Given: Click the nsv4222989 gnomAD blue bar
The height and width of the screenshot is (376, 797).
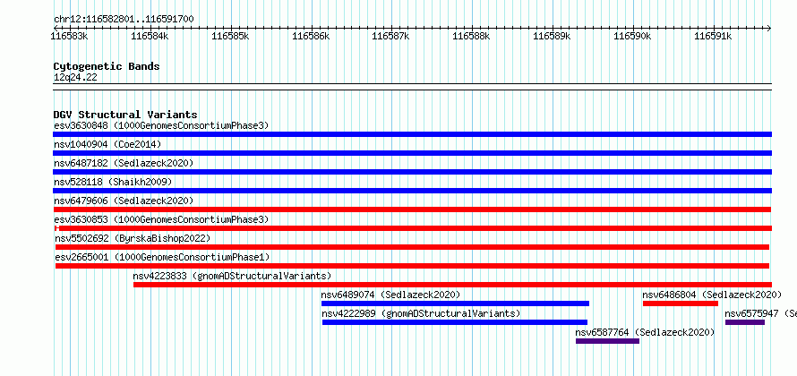Looking at the screenshot, I should click(454, 322).
